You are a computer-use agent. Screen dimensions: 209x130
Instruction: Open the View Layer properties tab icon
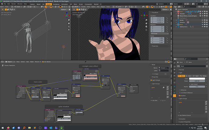click(x=174, y=73)
